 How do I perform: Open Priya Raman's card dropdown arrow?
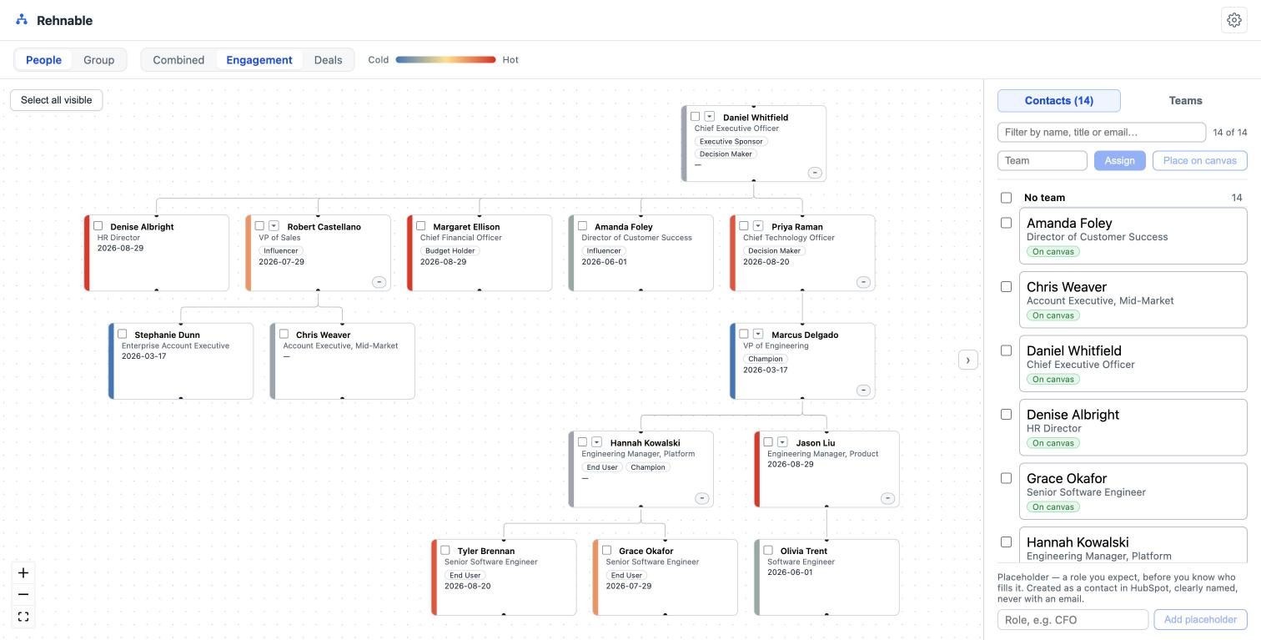758,226
